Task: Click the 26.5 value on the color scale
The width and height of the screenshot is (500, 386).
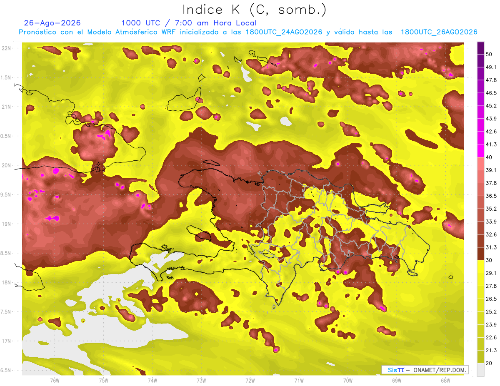Action: (491, 299)
